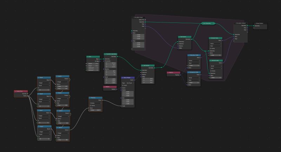Click Grid UV Map output socket
This screenshot has width=281, height=152.
click(x=100, y=61)
